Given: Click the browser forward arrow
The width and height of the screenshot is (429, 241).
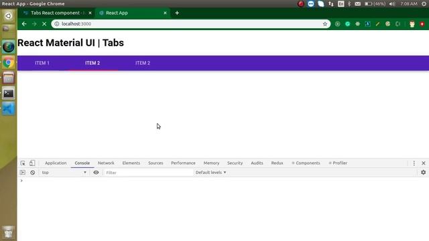Looking at the screenshot, I should pos(34,24).
